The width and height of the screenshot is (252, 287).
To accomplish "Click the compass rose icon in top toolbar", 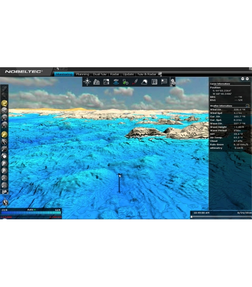I will pos(87,82).
